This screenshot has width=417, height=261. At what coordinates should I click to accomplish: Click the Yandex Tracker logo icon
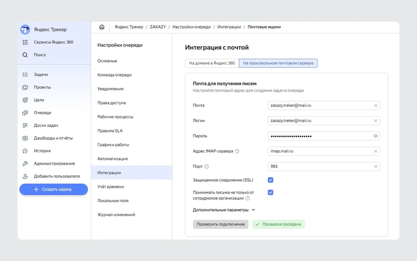pos(25,29)
